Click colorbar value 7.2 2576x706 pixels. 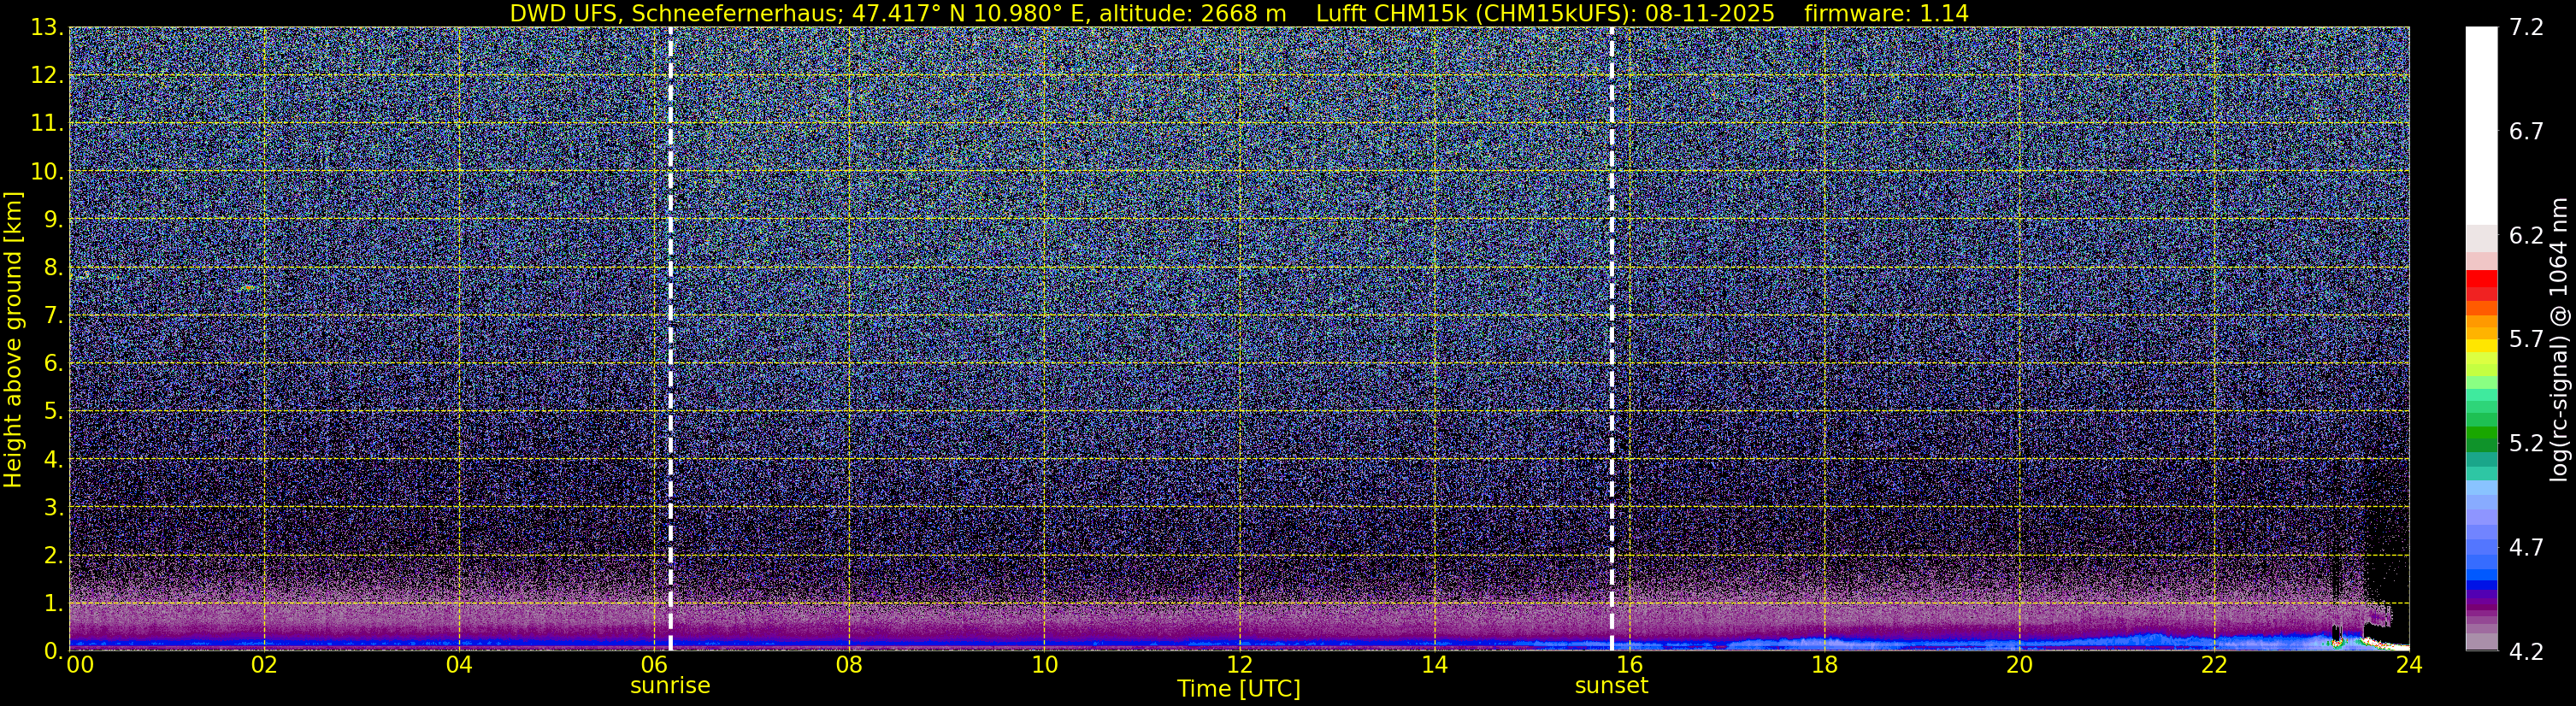[2526, 27]
